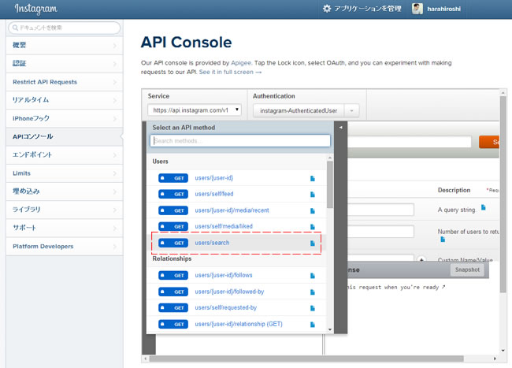Open doc icon for users/{user-id}/follows row
The height and width of the screenshot is (368, 512).
click(313, 276)
